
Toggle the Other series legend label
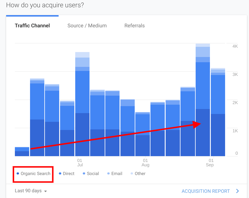pyautogui.click(x=140, y=174)
